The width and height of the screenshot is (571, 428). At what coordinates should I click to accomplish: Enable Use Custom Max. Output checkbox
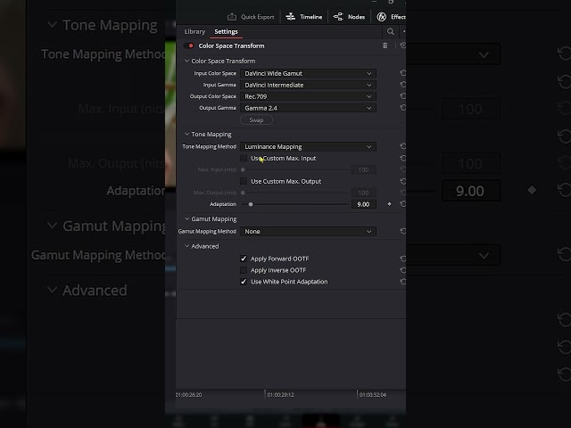[244, 181]
